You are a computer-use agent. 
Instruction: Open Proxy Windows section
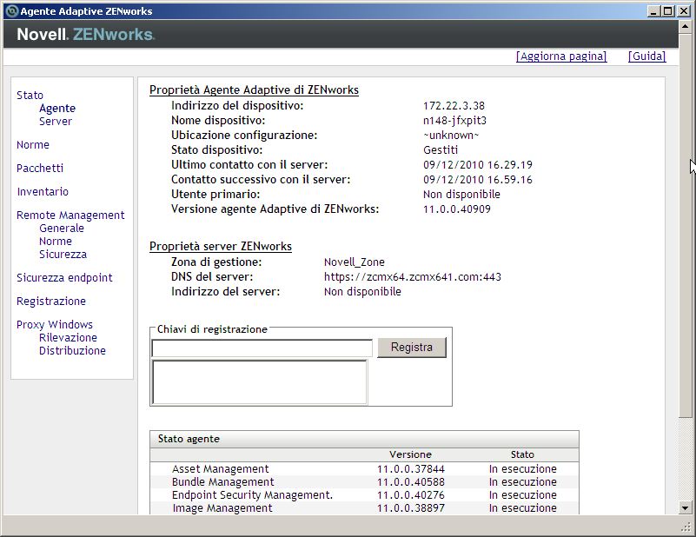pos(55,324)
